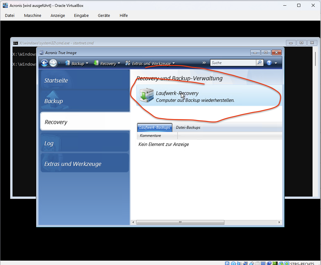
Task: Click the VirtualBox window title icon
Action: pyautogui.click(x=5, y=5)
